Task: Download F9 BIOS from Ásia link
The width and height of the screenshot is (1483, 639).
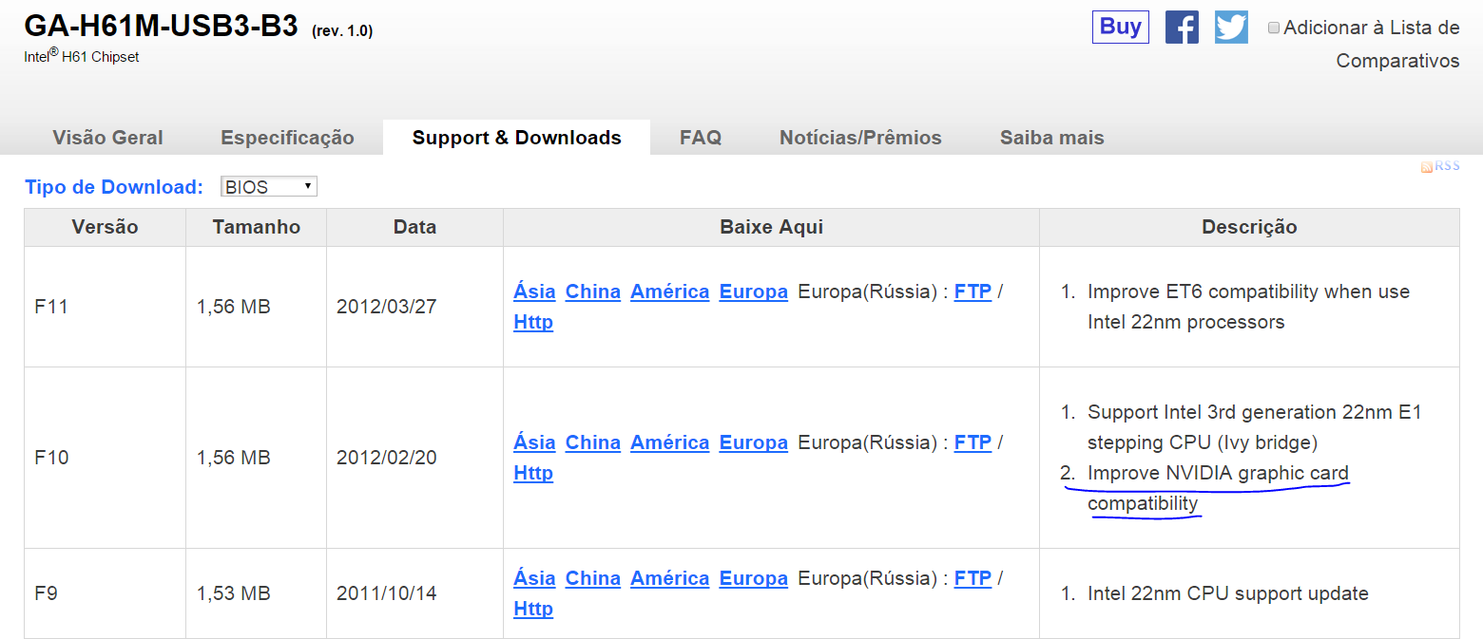Action: tap(534, 578)
